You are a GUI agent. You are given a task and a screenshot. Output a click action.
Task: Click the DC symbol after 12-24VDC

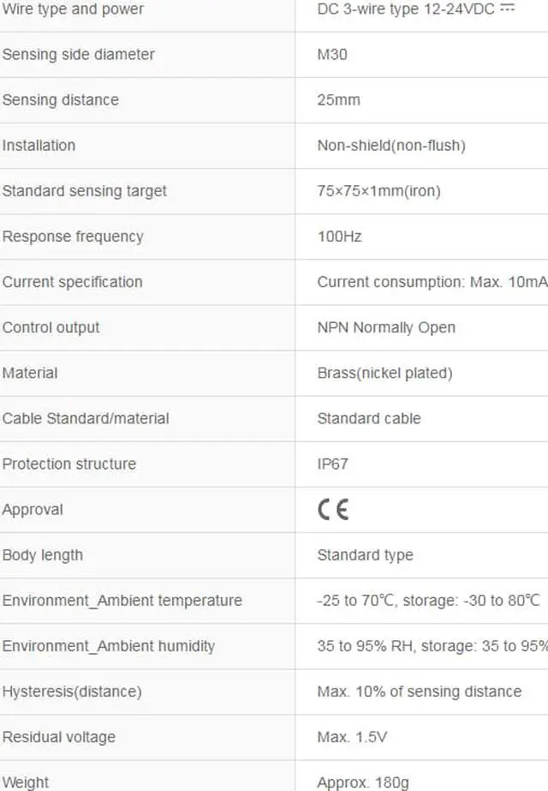[508, 9]
